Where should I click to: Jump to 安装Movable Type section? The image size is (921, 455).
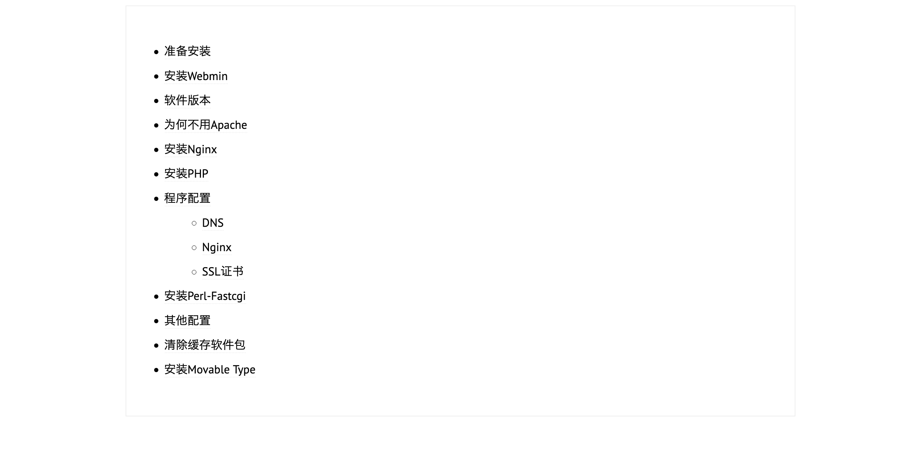[210, 369]
